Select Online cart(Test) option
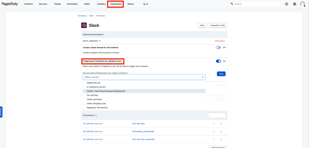Viewport: 309px width, 148px height. click(x=144, y=99)
